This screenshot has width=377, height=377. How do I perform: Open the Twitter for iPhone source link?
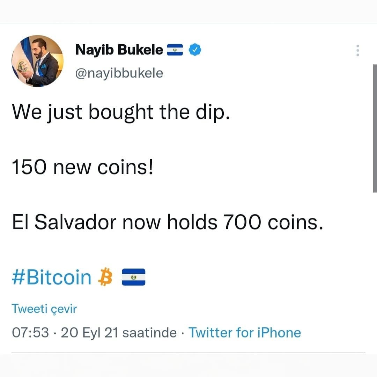pos(245,333)
